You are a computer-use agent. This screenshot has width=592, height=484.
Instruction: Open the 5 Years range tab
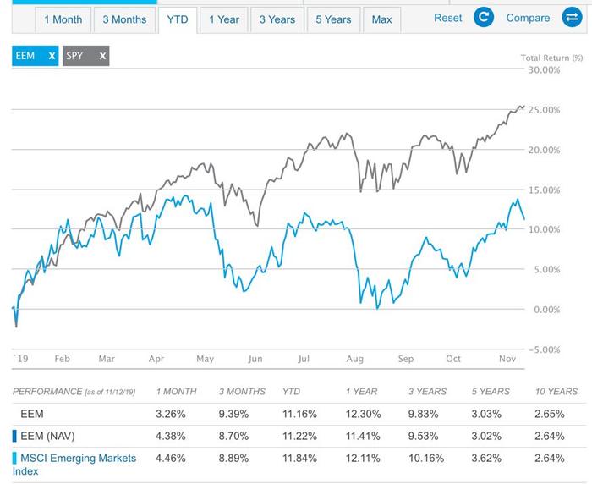pyautogui.click(x=333, y=19)
